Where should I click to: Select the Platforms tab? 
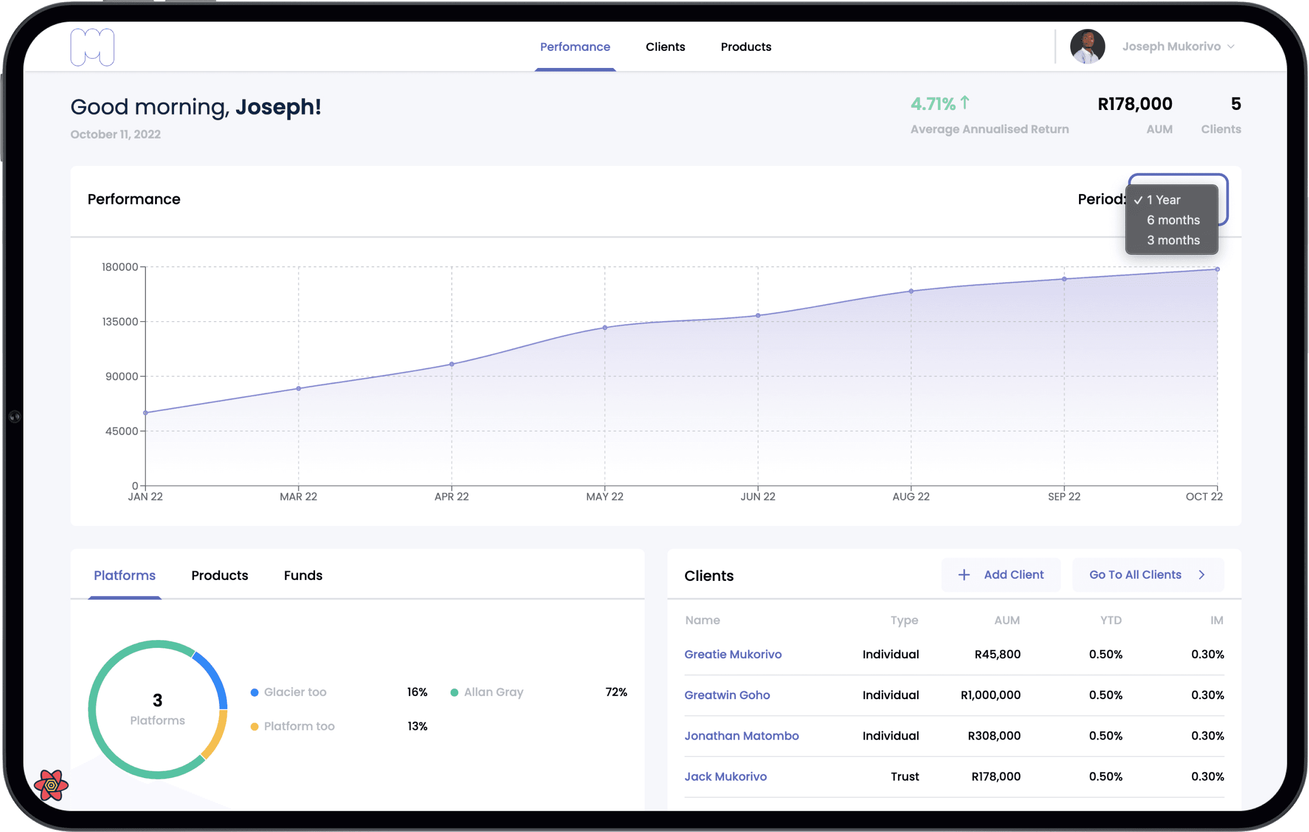click(125, 575)
